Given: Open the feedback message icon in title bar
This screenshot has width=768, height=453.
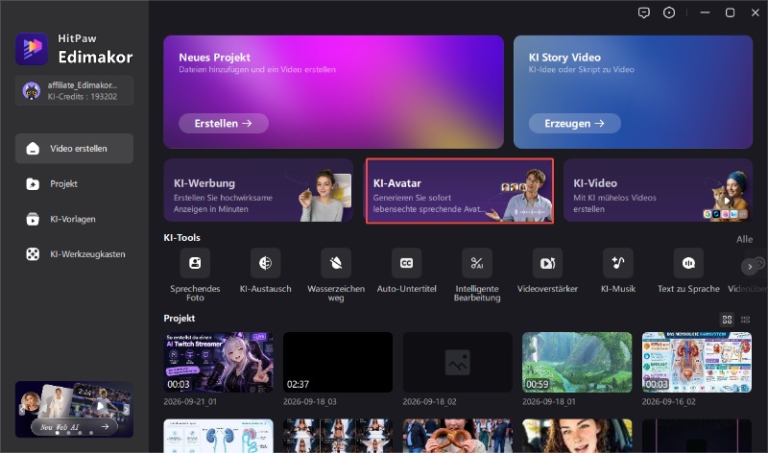Looking at the screenshot, I should coord(644,12).
